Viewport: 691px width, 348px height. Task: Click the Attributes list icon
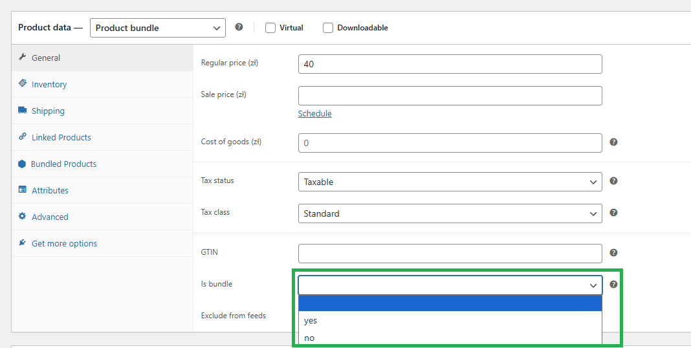(23, 190)
